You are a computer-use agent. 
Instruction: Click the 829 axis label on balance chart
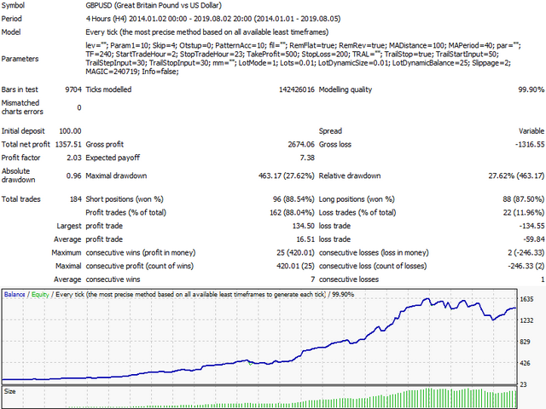coord(526,342)
